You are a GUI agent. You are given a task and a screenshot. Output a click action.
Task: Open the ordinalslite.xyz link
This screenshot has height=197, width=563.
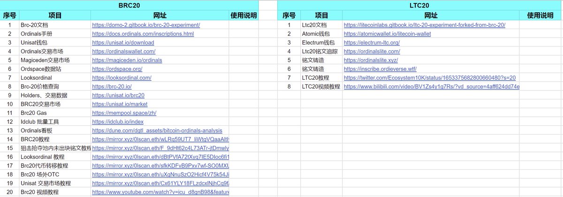[371, 60]
